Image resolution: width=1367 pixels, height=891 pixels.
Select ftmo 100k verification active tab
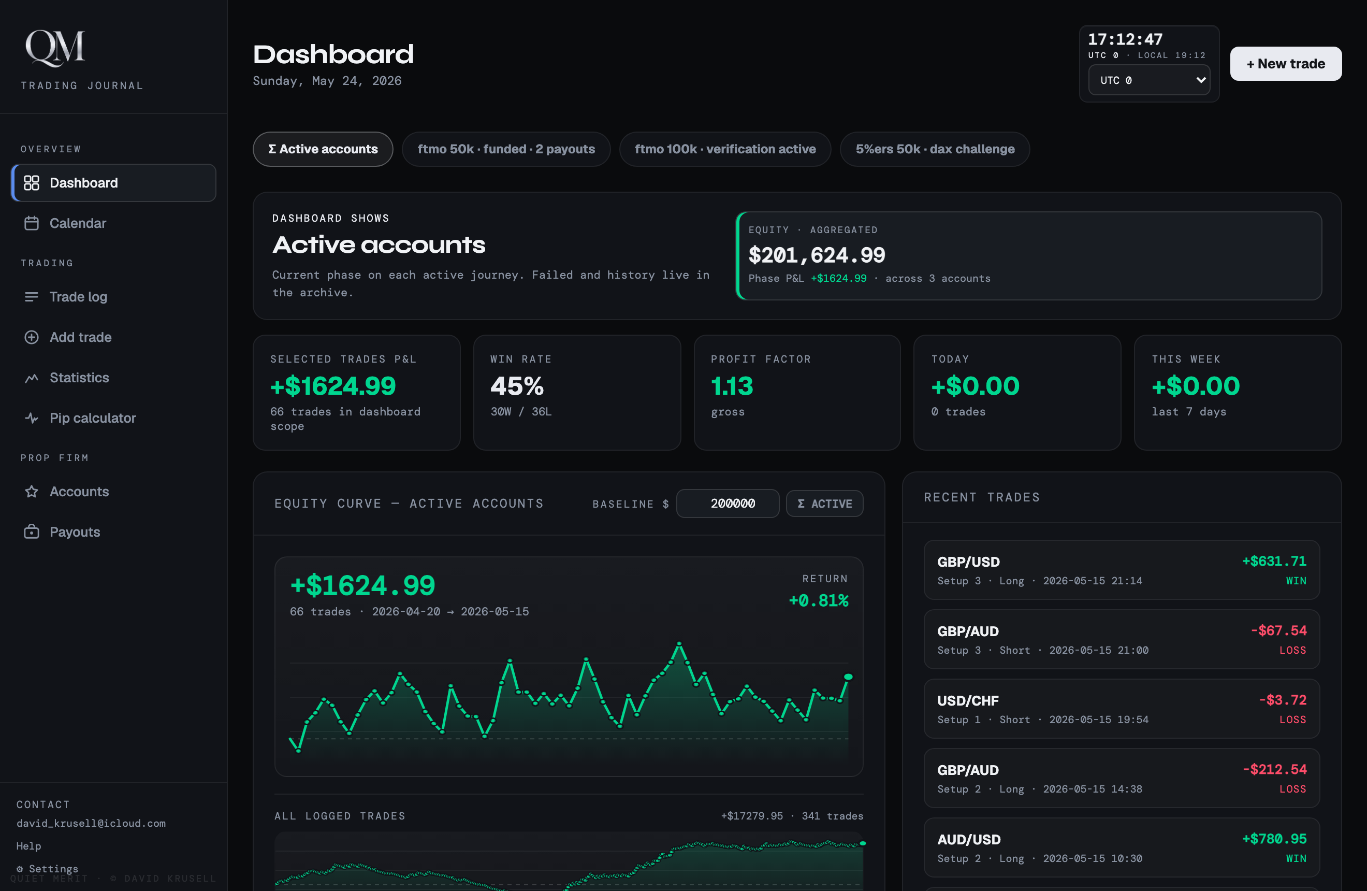click(725, 149)
